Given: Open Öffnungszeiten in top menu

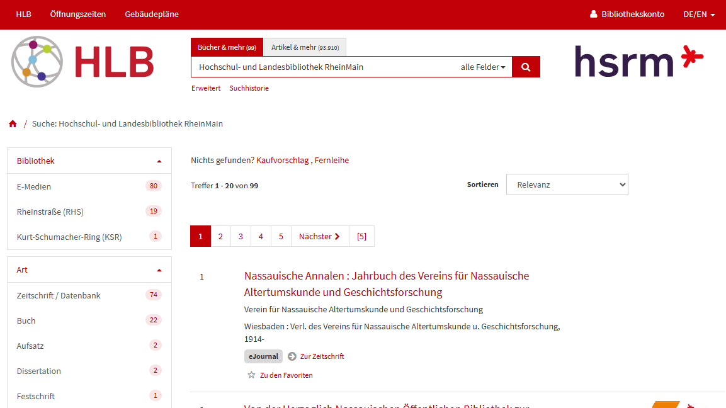Looking at the screenshot, I should coord(78,14).
